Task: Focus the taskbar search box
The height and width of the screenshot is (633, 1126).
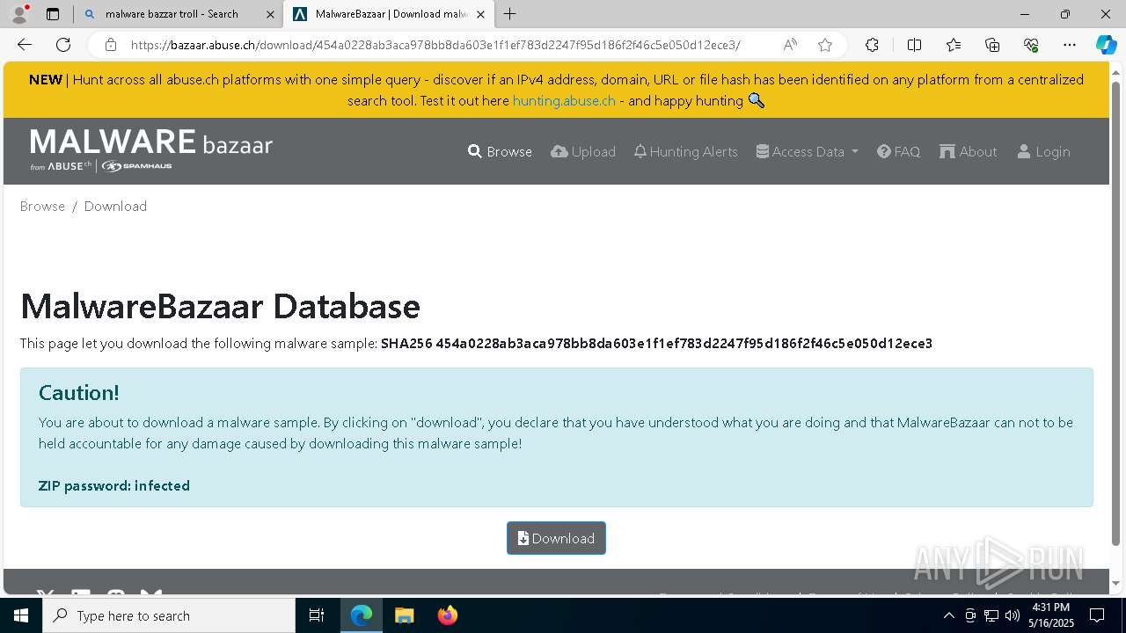Action: click(169, 615)
